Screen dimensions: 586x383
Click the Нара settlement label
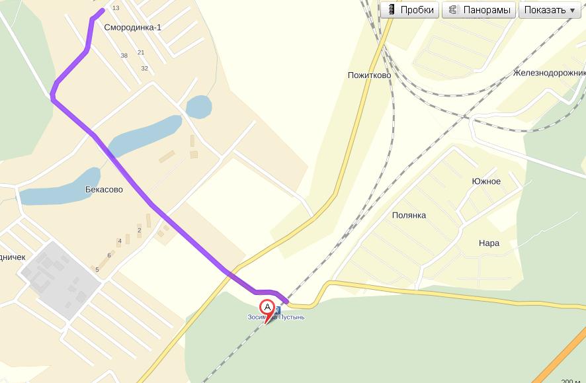point(489,243)
